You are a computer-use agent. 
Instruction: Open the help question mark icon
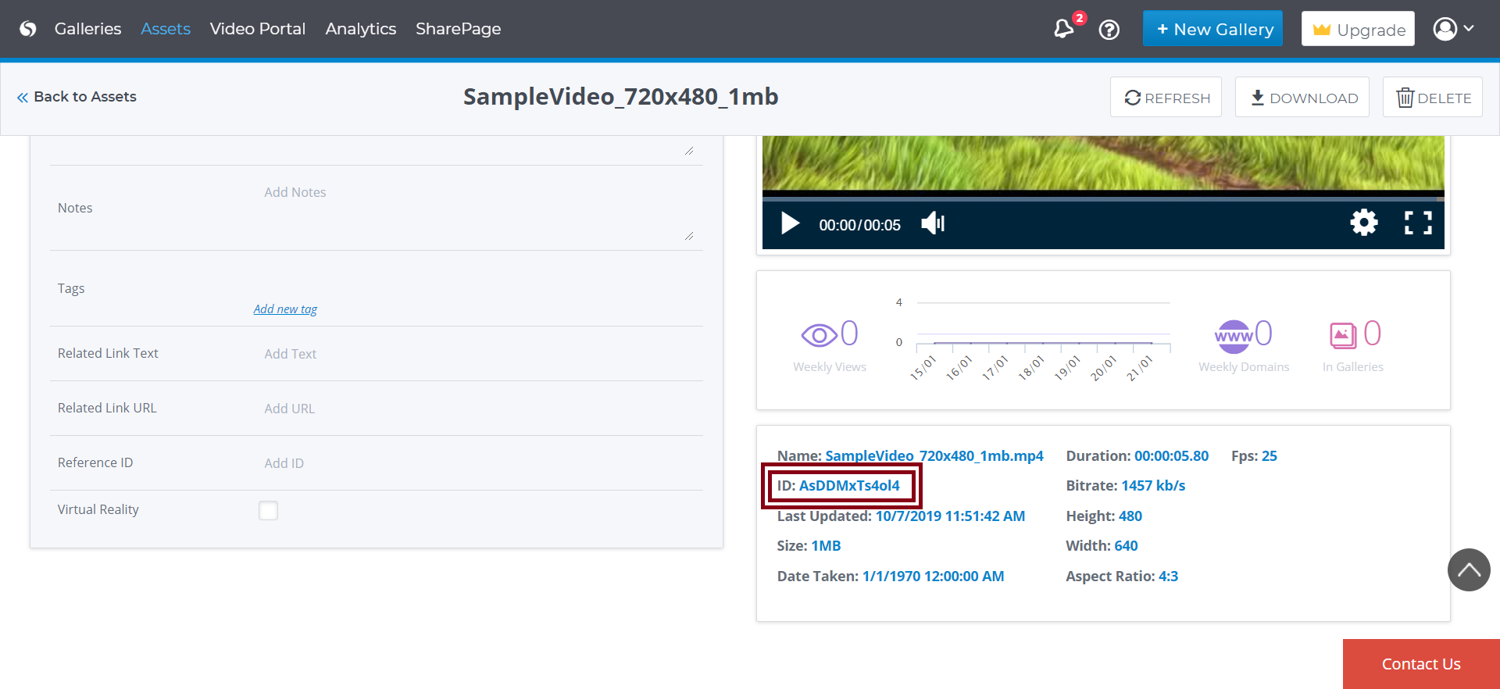pos(1109,30)
